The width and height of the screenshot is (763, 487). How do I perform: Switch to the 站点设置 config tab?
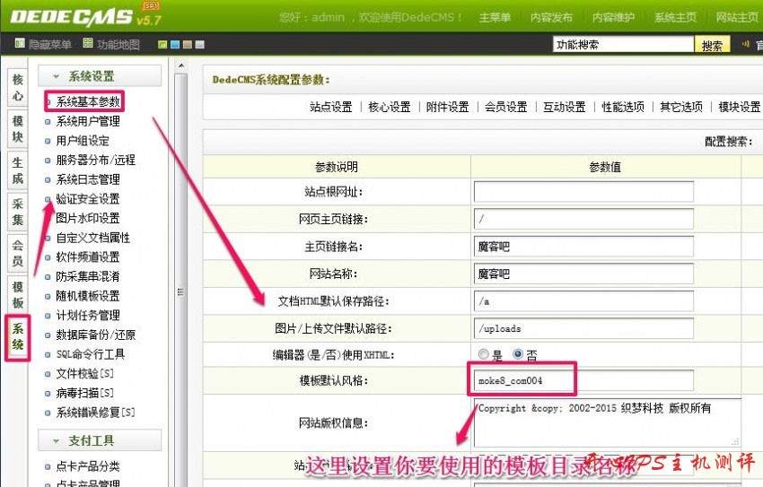pos(331,107)
